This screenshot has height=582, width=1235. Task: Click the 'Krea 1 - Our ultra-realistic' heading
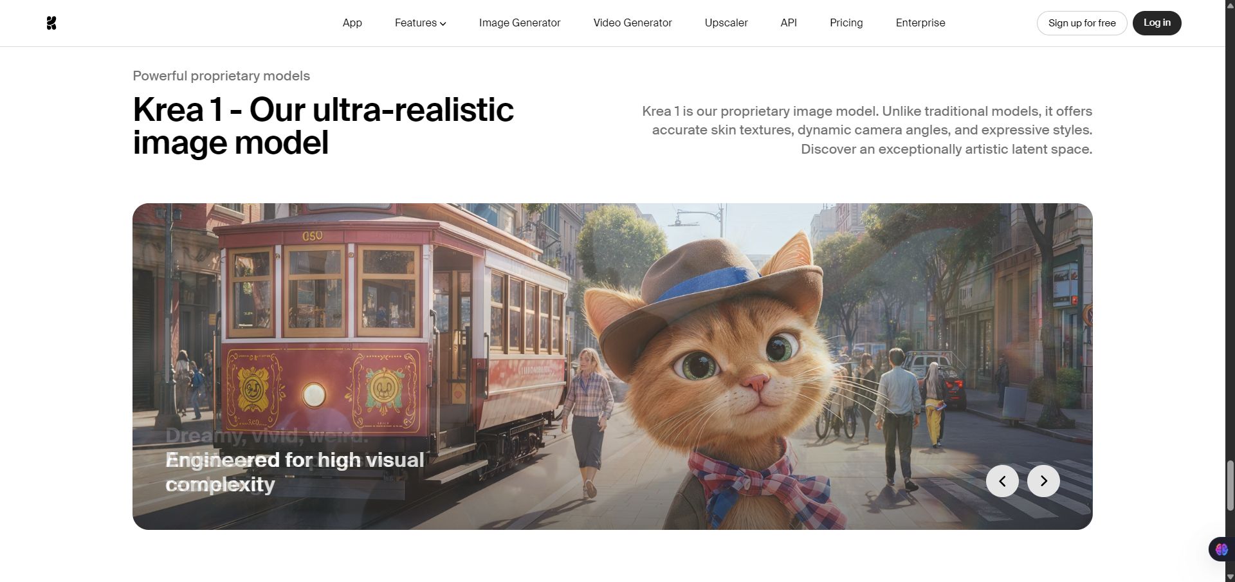point(323,126)
